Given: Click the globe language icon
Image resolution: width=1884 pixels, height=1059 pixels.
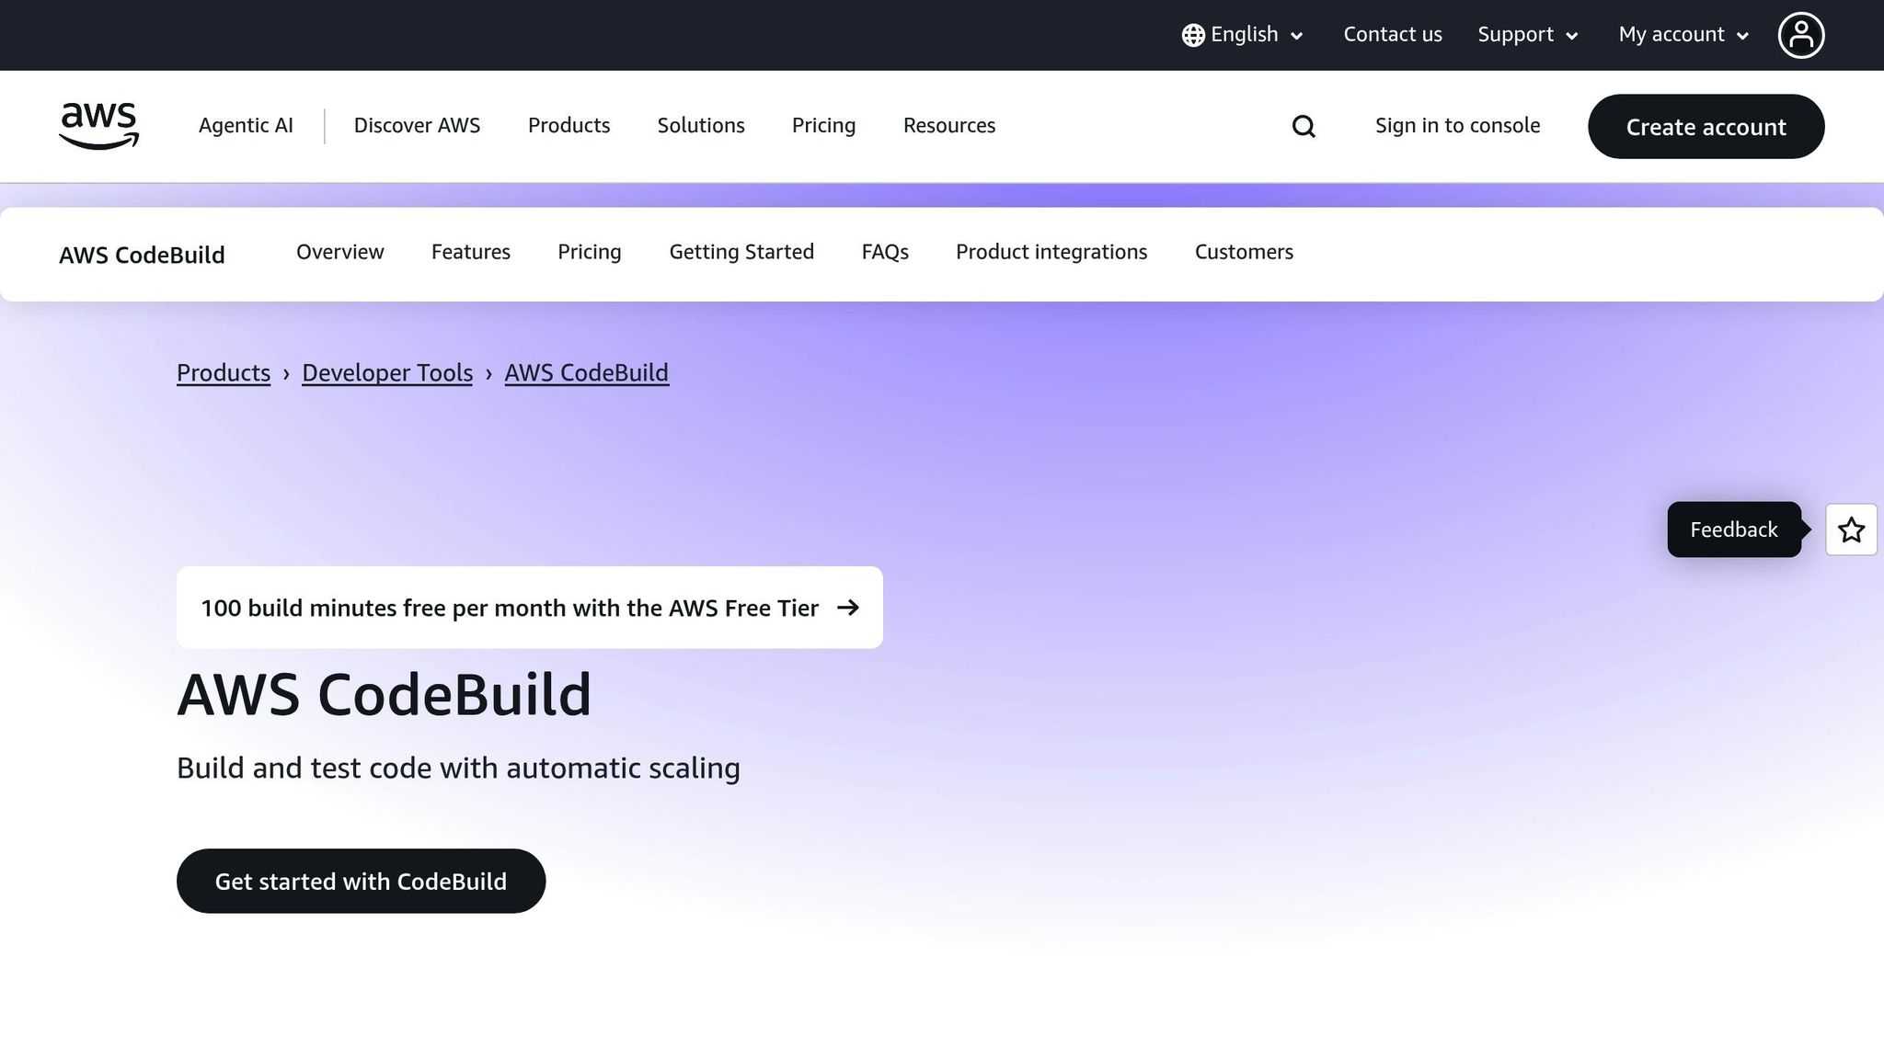Looking at the screenshot, I should [1193, 35].
